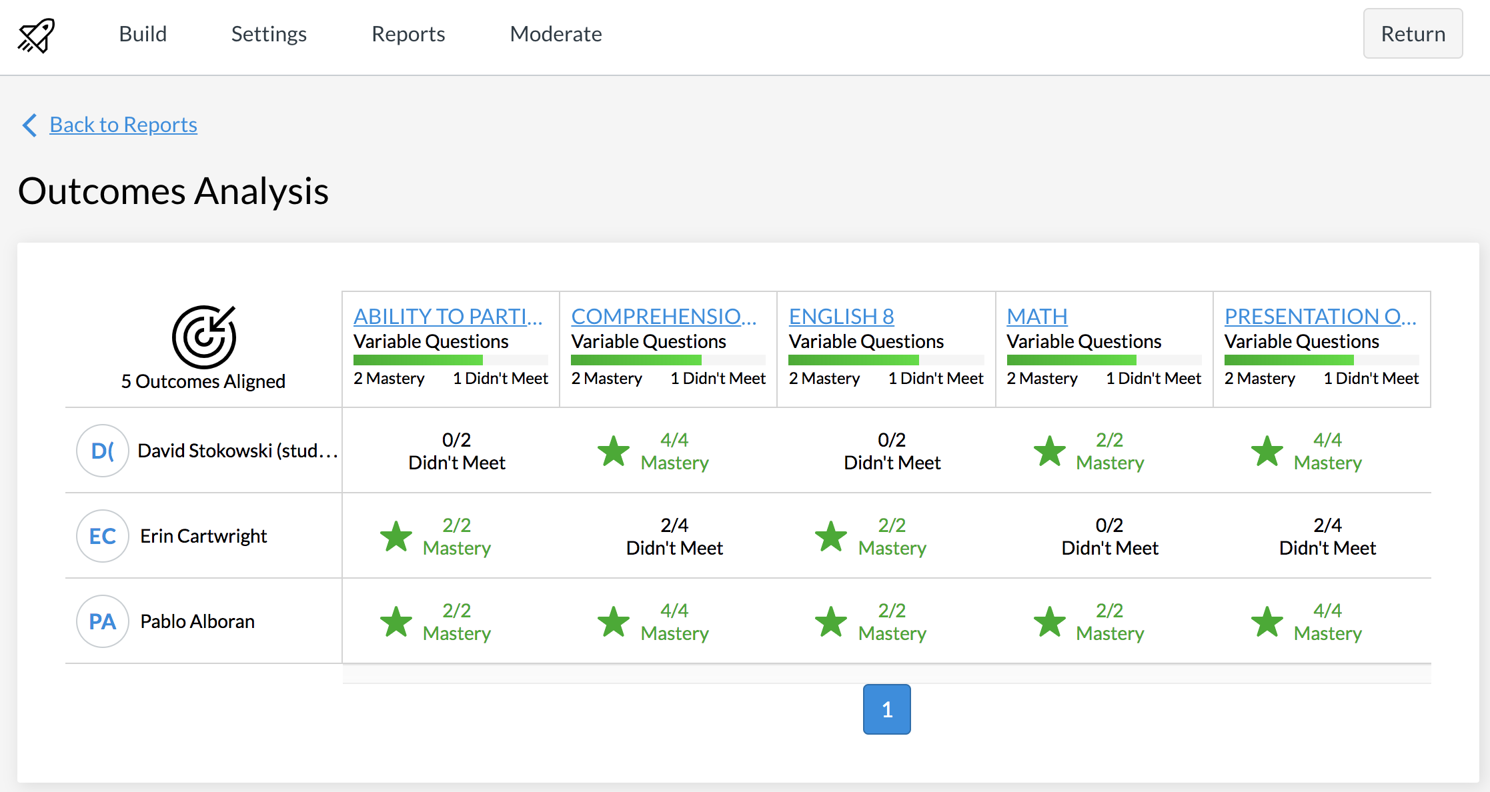Click Erin's English 8 mastery star
This screenshot has width=1490, height=792.
[831, 537]
